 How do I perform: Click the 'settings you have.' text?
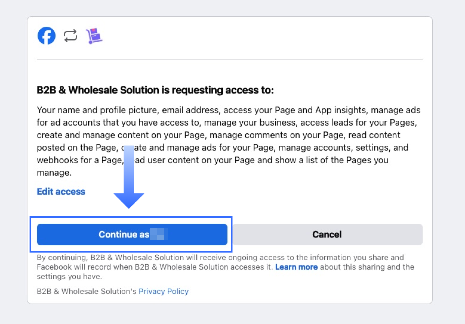[69, 277]
